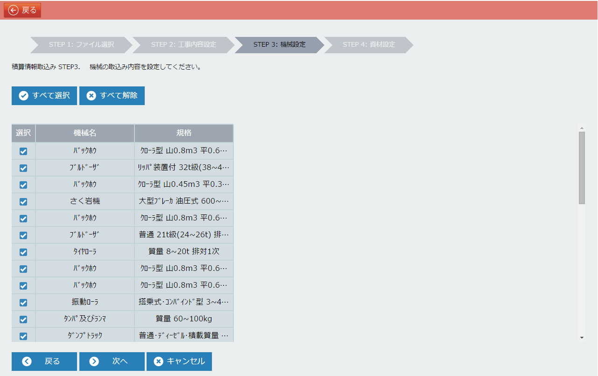Open the STEP 1: ファイル選択 step
The height and width of the screenshot is (376, 598).
click(81, 45)
